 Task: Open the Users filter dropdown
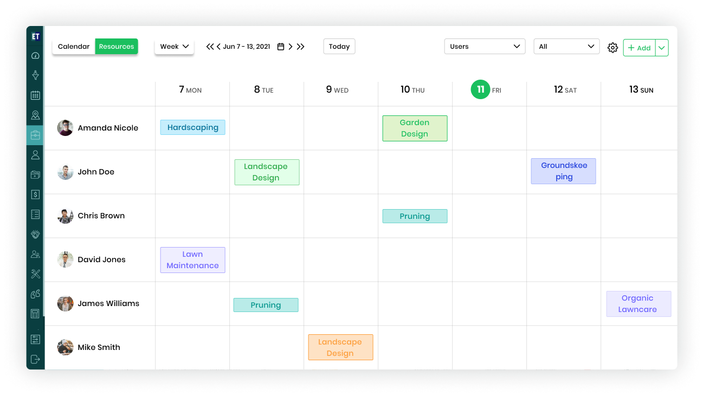coord(485,47)
